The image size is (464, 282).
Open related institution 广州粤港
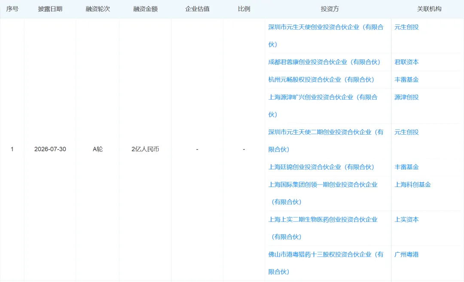(x=406, y=254)
